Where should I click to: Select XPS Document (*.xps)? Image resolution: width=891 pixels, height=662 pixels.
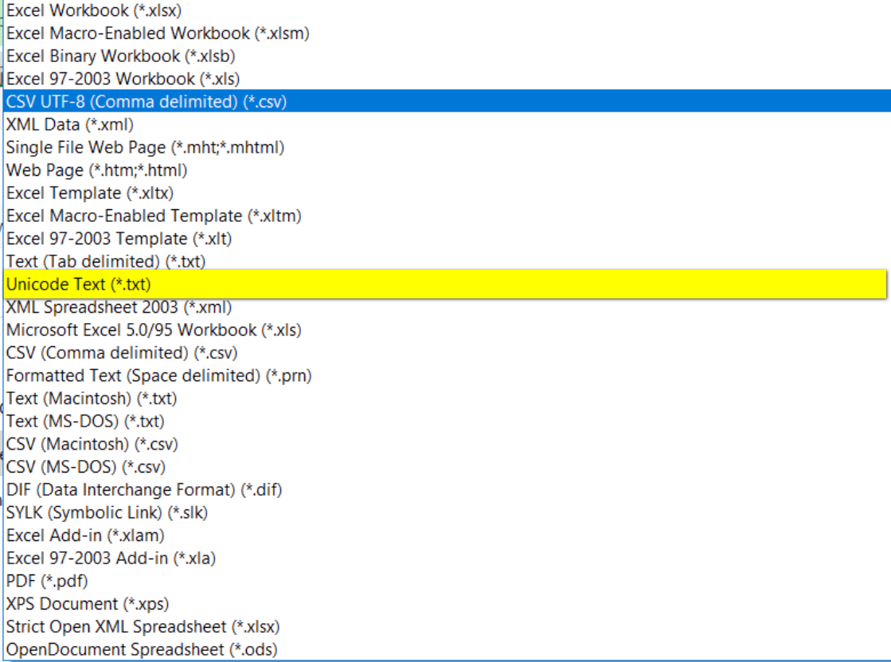[x=447, y=604]
